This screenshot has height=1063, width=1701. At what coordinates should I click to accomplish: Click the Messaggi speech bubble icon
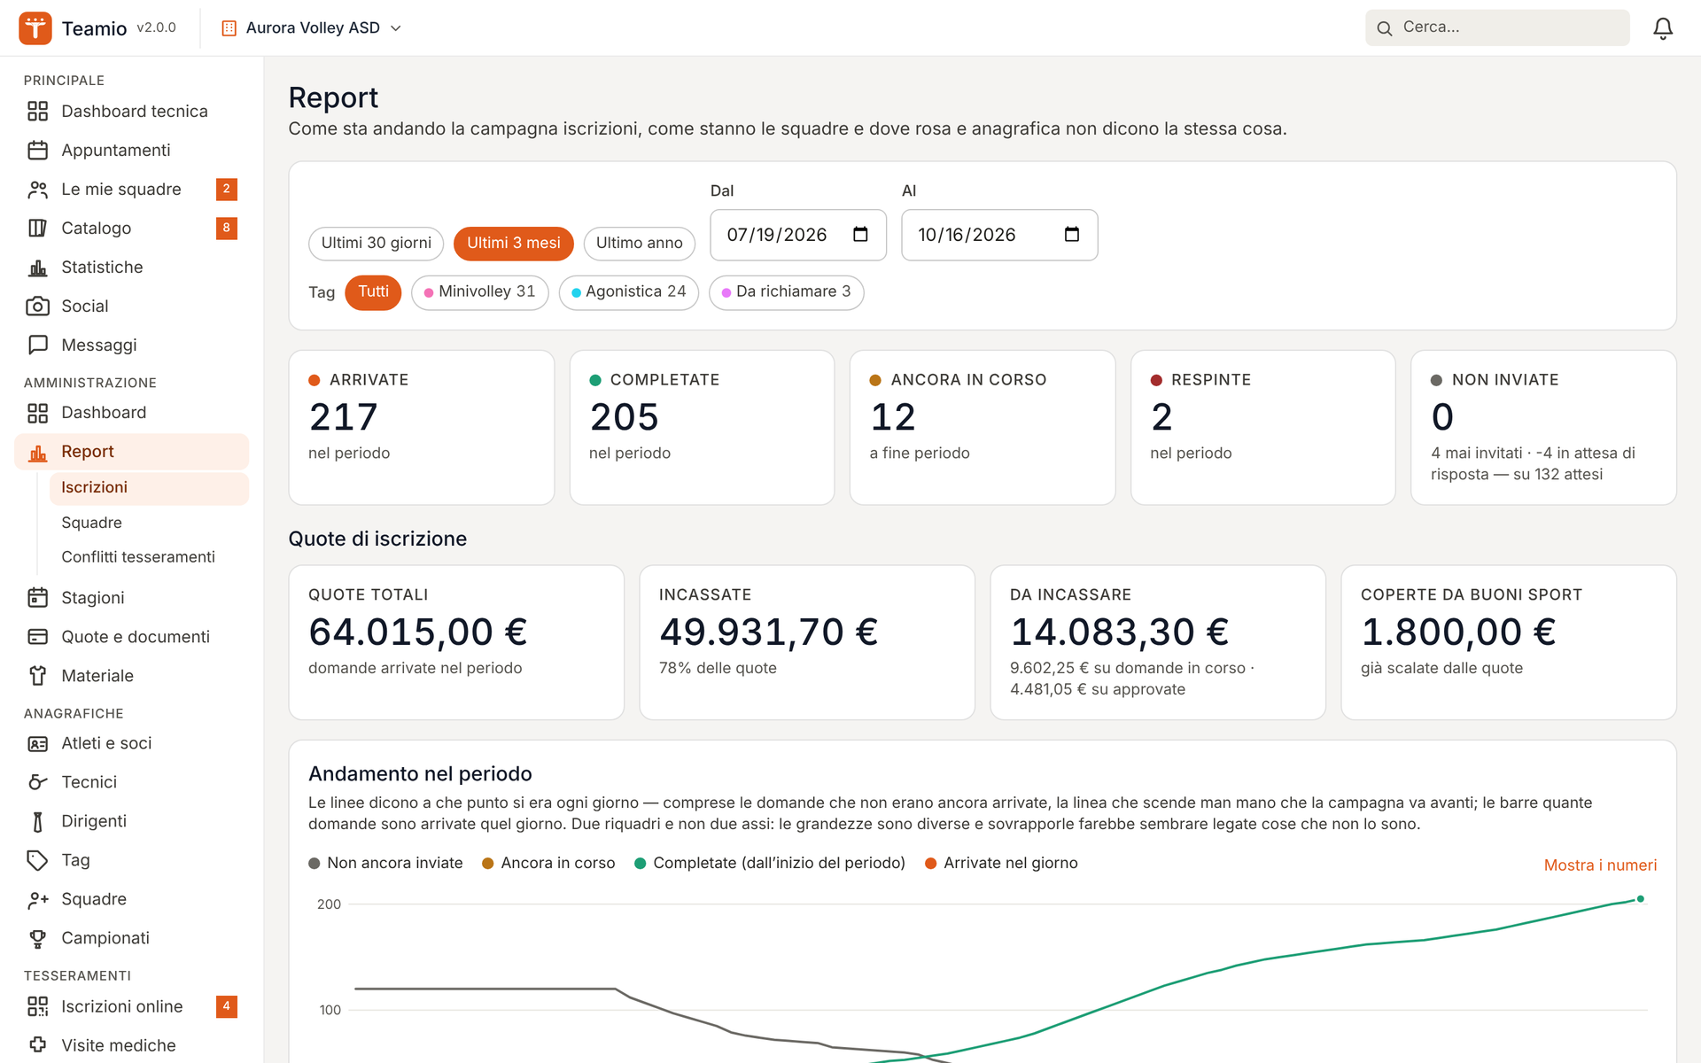pos(37,345)
